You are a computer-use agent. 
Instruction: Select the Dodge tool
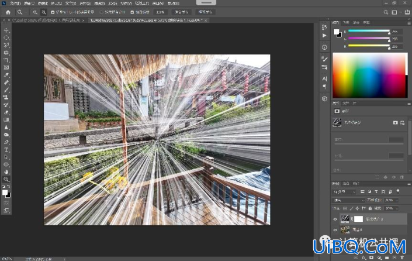tap(6, 135)
